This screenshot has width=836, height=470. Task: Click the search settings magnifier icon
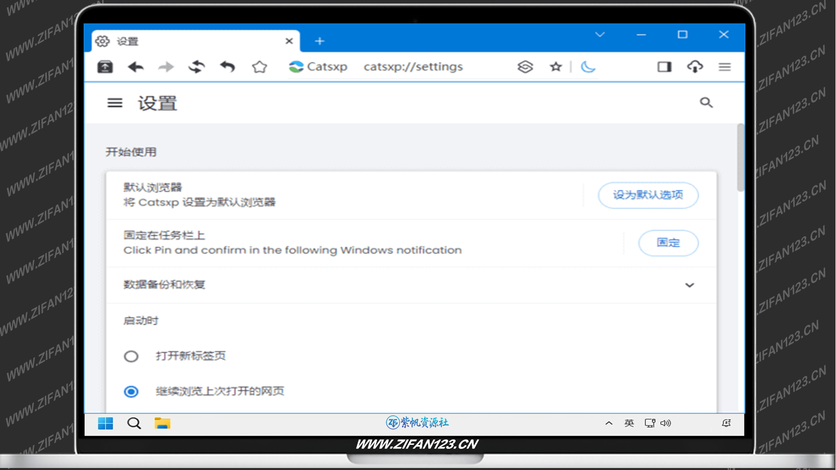[706, 102]
